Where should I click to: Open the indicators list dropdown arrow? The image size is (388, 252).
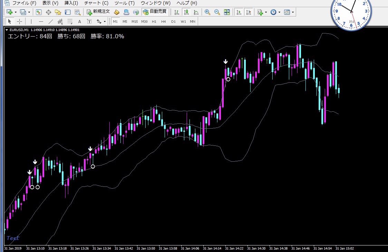tap(266, 12)
